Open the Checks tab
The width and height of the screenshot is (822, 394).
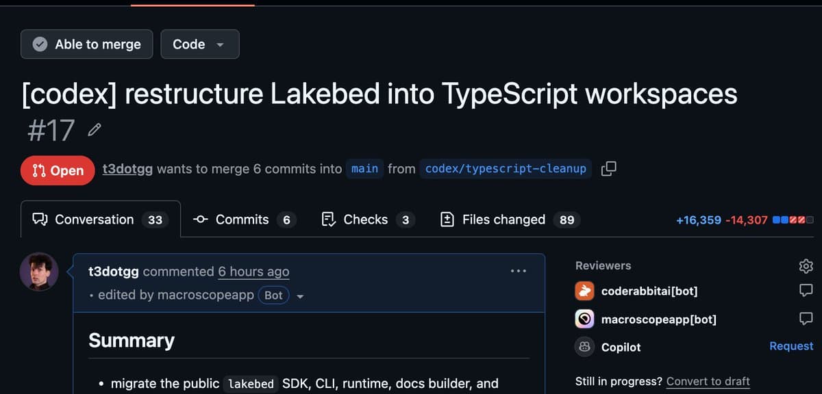coord(368,220)
